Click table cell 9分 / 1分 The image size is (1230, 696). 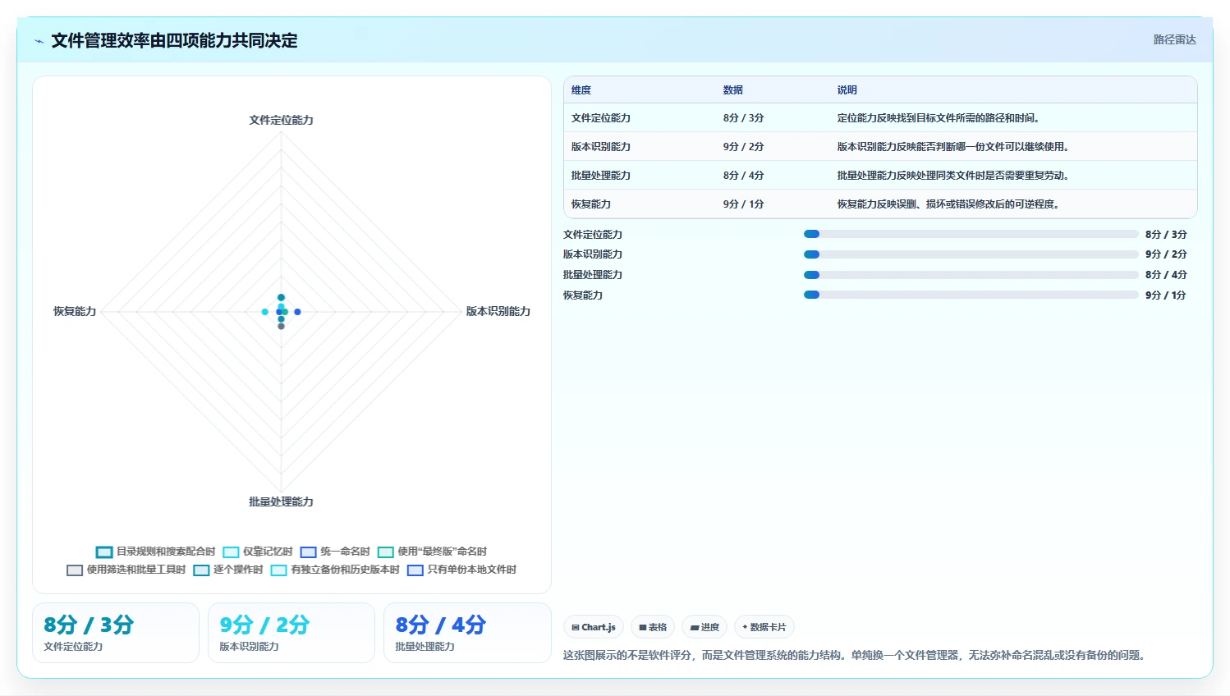744,204
